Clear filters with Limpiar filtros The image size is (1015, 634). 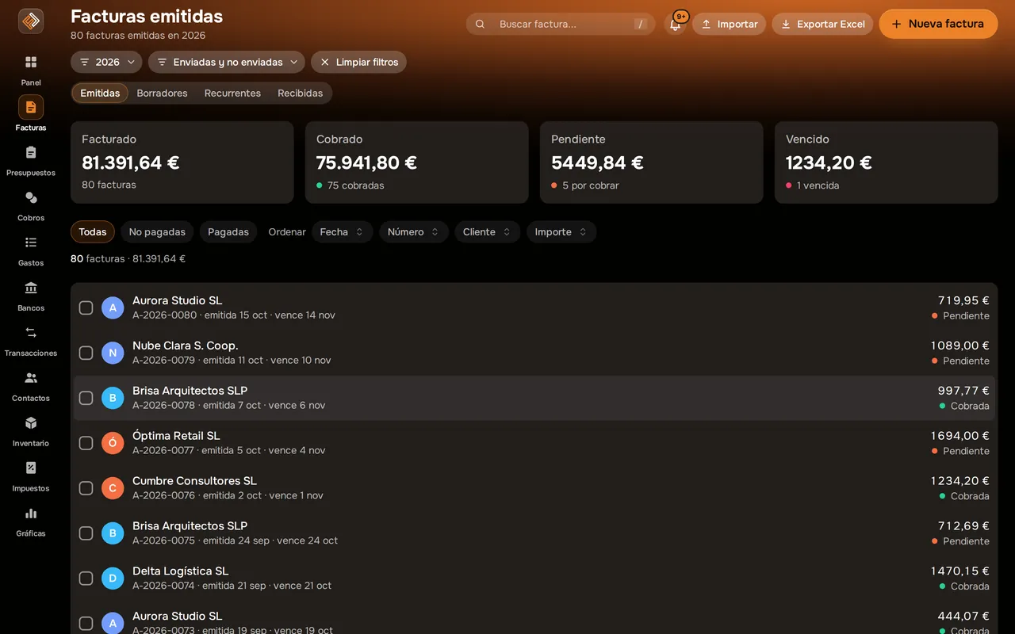pyautogui.click(x=358, y=62)
